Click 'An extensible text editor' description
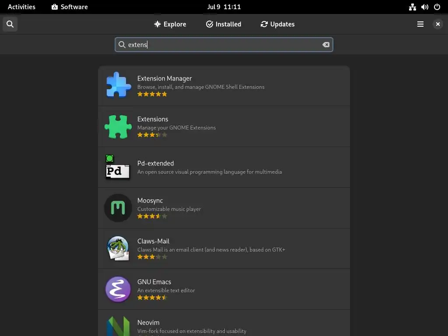 click(166, 290)
